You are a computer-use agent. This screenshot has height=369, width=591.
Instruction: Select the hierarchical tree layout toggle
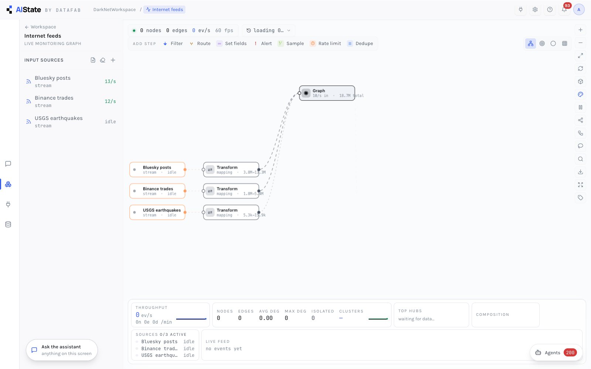pos(530,44)
